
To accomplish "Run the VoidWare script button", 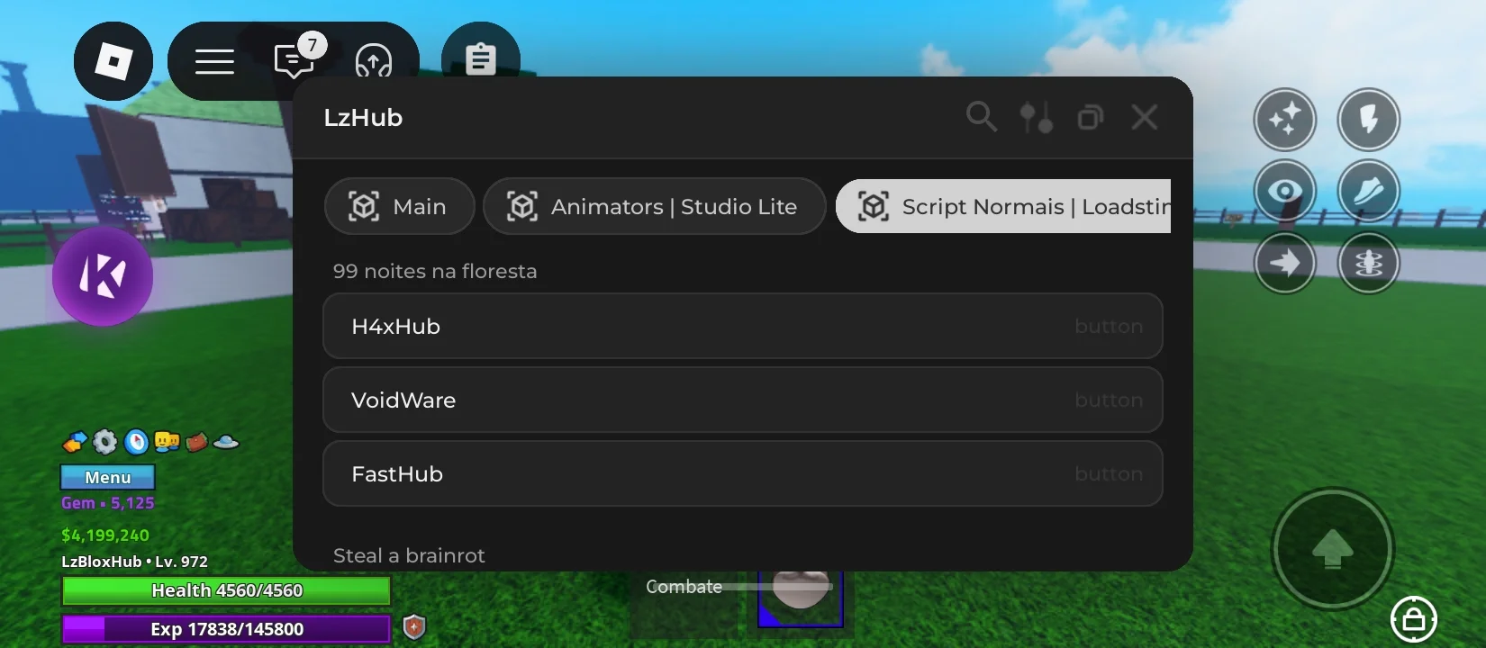I will click(x=743, y=400).
